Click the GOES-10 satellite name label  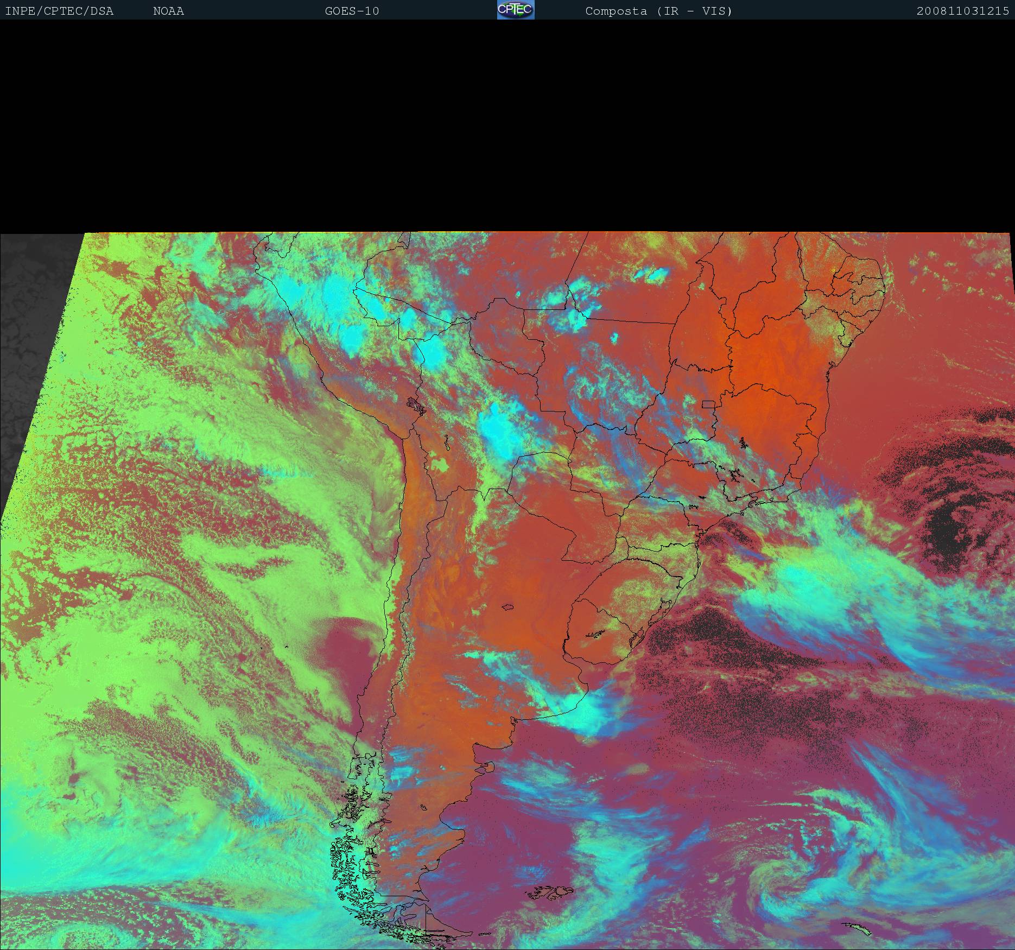pos(352,11)
